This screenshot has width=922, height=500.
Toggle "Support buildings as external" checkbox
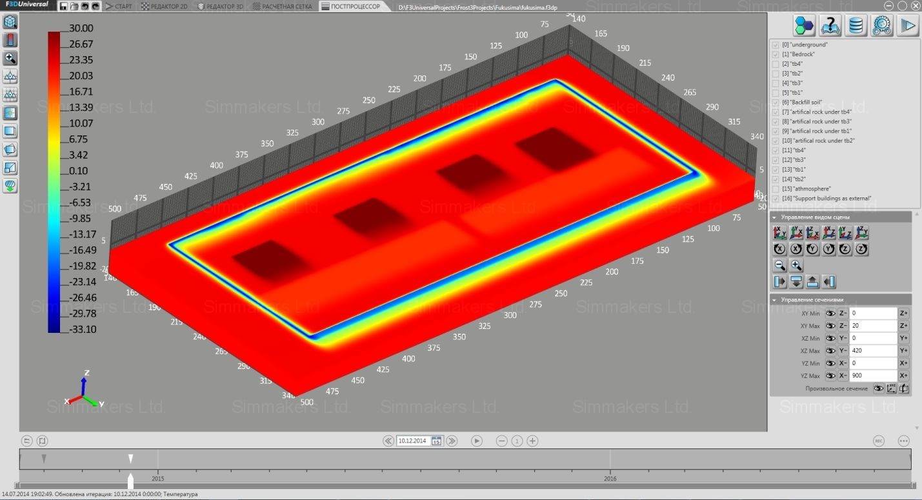[776, 198]
